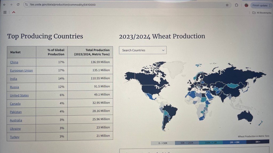Click the browser forward arrow
The height and width of the screenshot is (153, 273).
point(11,5)
